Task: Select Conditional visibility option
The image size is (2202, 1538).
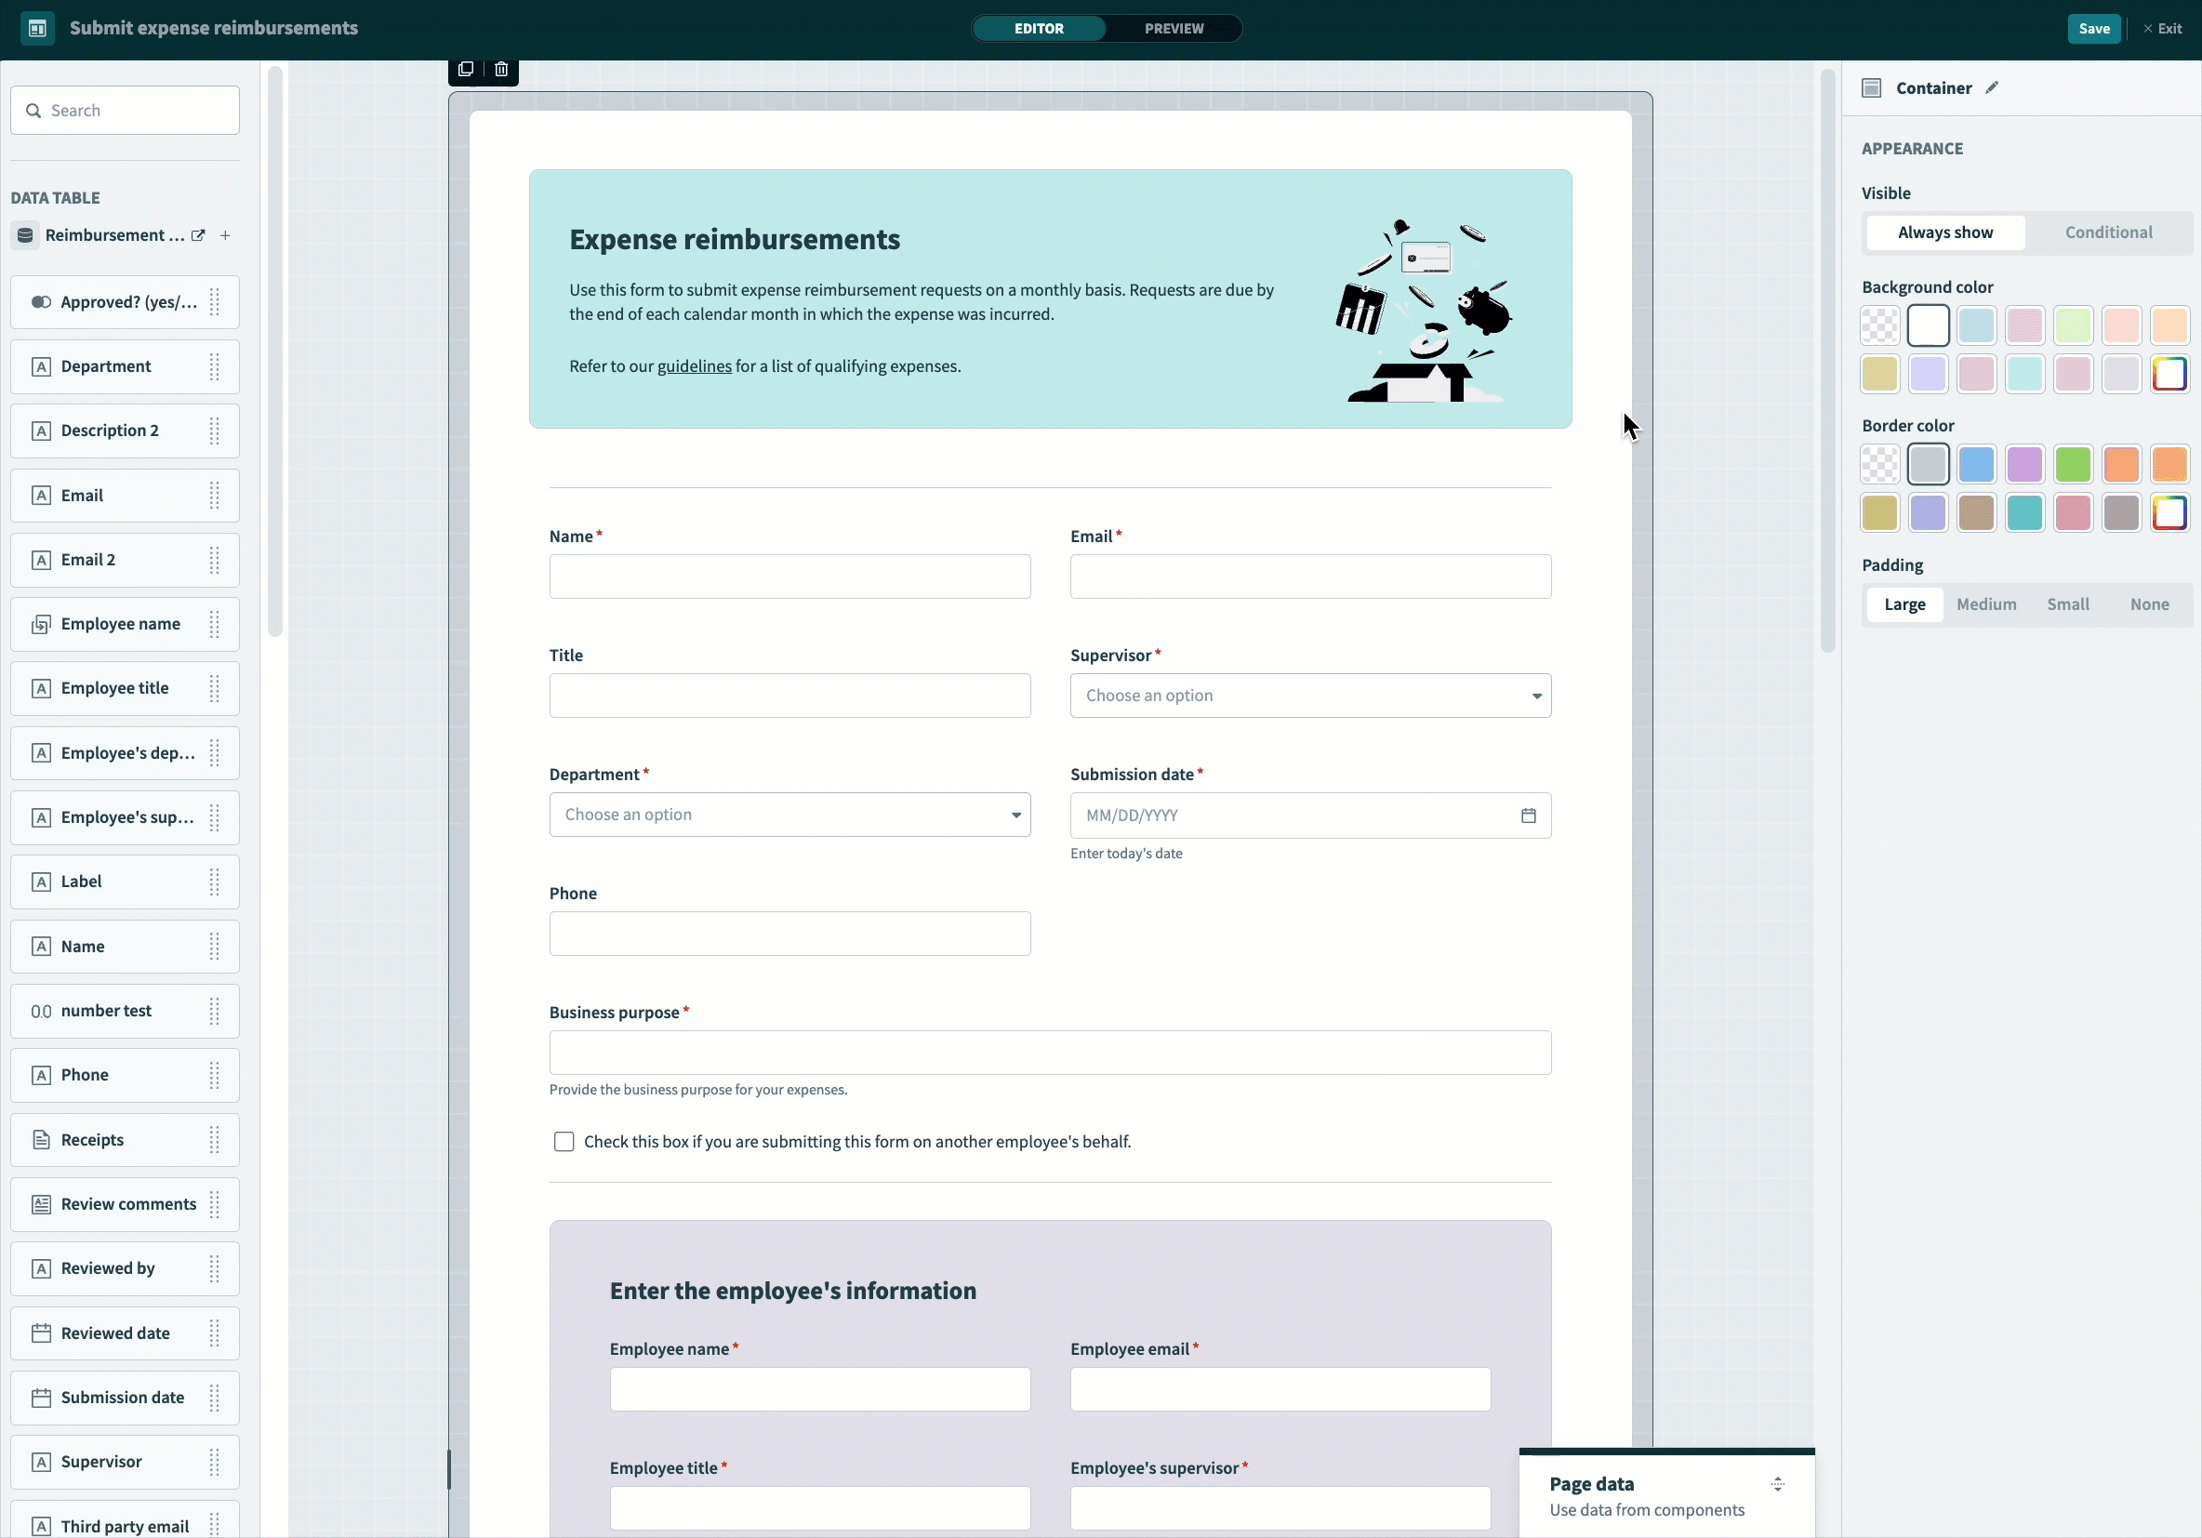Action: [2108, 232]
